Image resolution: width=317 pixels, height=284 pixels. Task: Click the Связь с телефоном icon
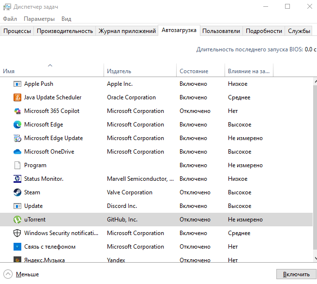click(x=17, y=247)
